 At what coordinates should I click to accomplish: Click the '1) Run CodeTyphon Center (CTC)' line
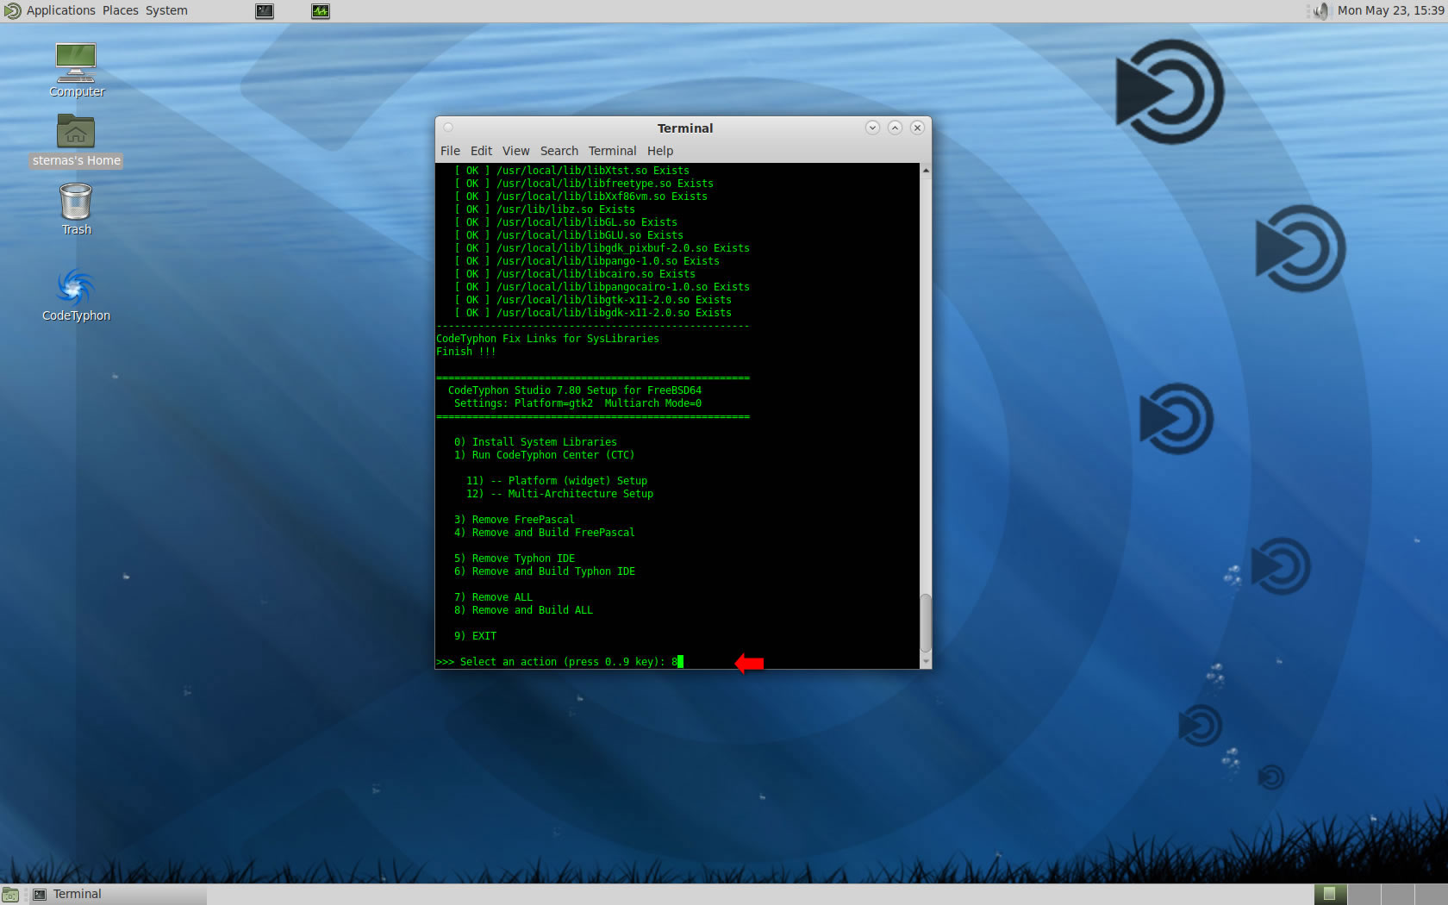pyautogui.click(x=544, y=455)
